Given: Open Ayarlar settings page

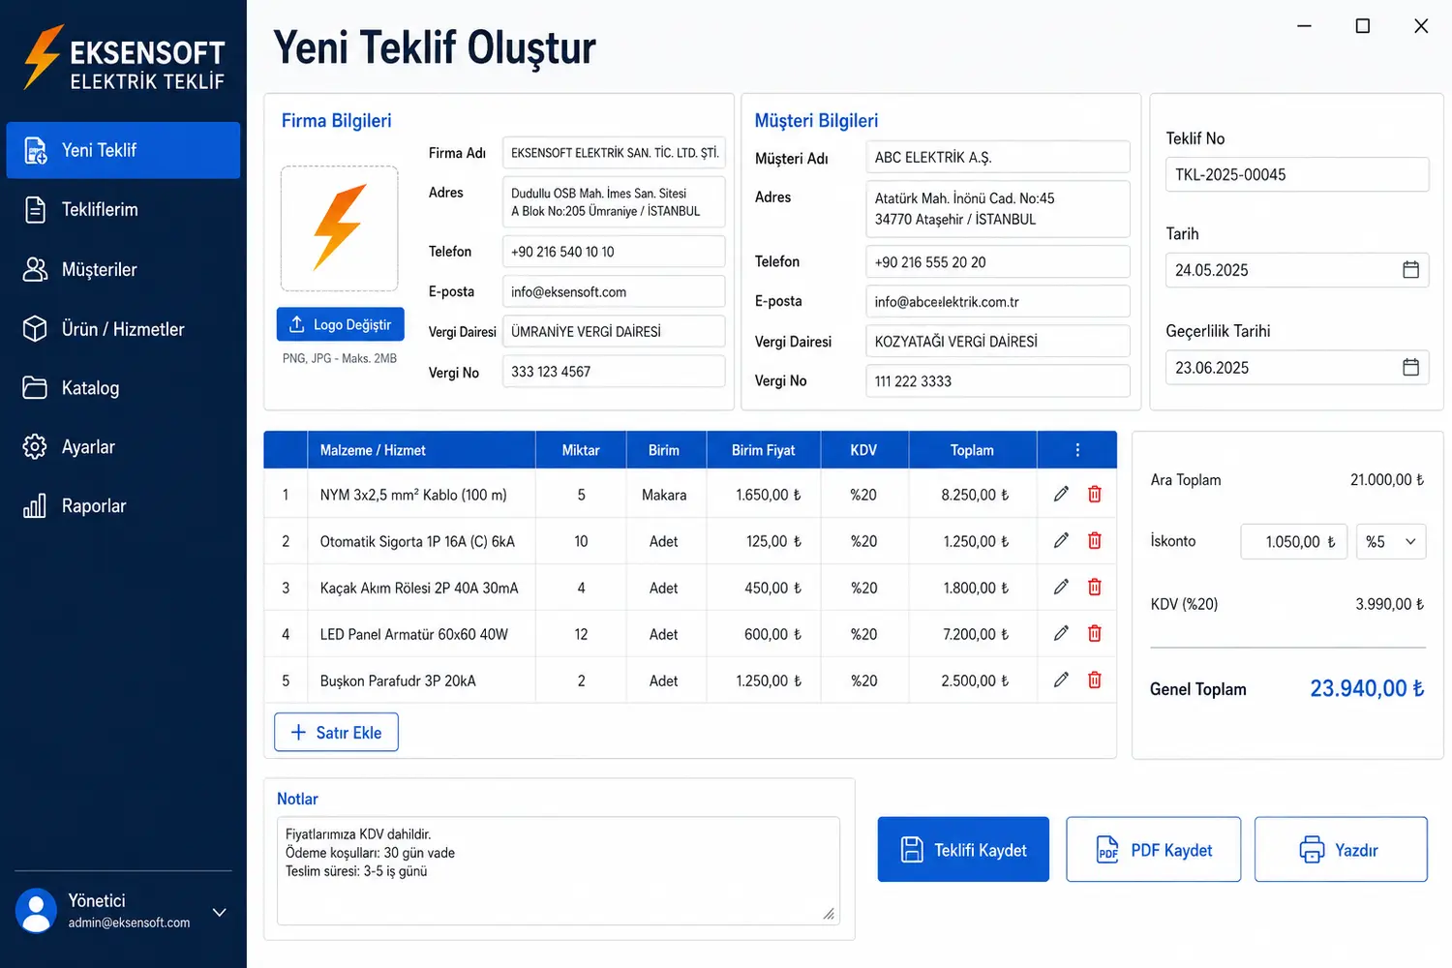Looking at the screenshot, I should pos(123,447).
